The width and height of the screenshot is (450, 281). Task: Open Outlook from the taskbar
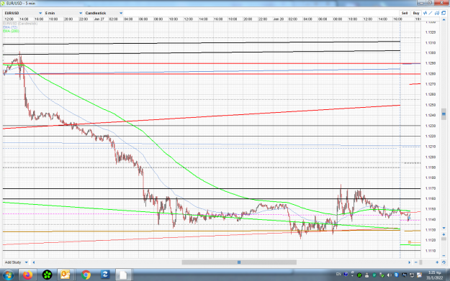click(66, 275)
